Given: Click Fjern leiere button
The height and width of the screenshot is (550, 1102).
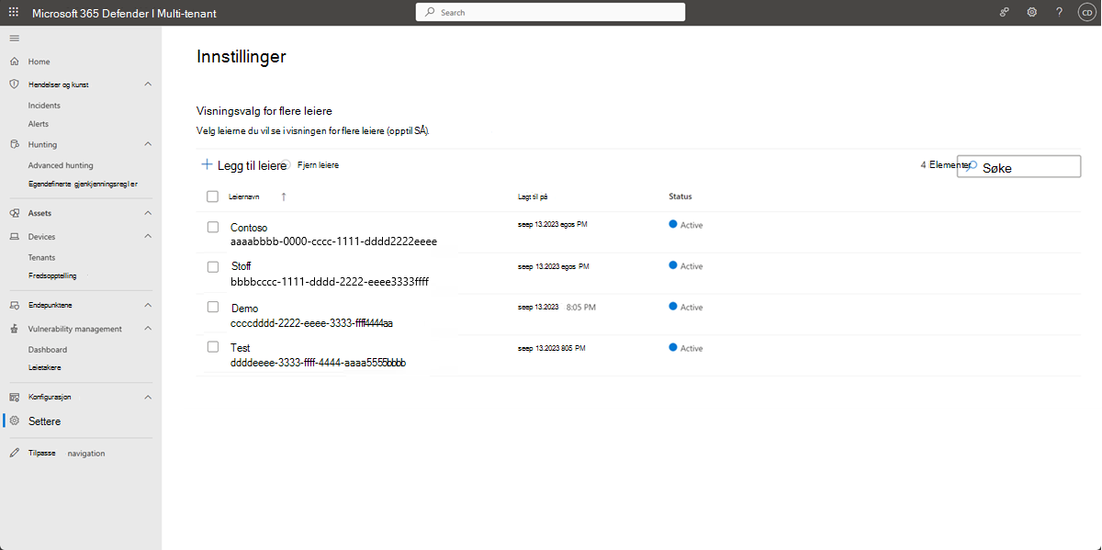Looking at the screenshot, I should click(x=318, y=165).
